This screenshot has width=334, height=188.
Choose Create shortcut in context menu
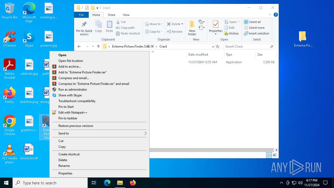pyautogui.click(x=99, y=154)
